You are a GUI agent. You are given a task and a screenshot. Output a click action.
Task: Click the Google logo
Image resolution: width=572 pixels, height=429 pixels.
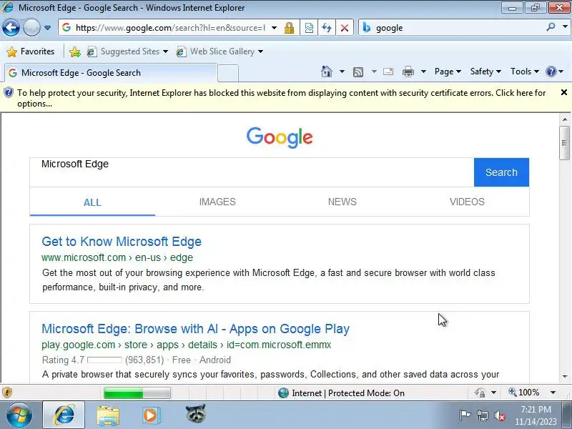280,137
